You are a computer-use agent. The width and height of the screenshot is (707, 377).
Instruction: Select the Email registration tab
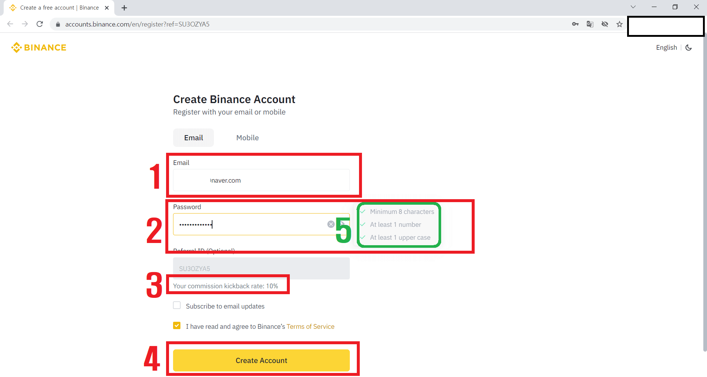click(x=194, y=138)
